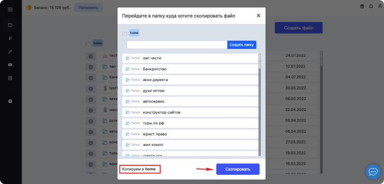Screen dimensions: 384x184
Task: Open the live chat bubble
Action: point(373,172)
